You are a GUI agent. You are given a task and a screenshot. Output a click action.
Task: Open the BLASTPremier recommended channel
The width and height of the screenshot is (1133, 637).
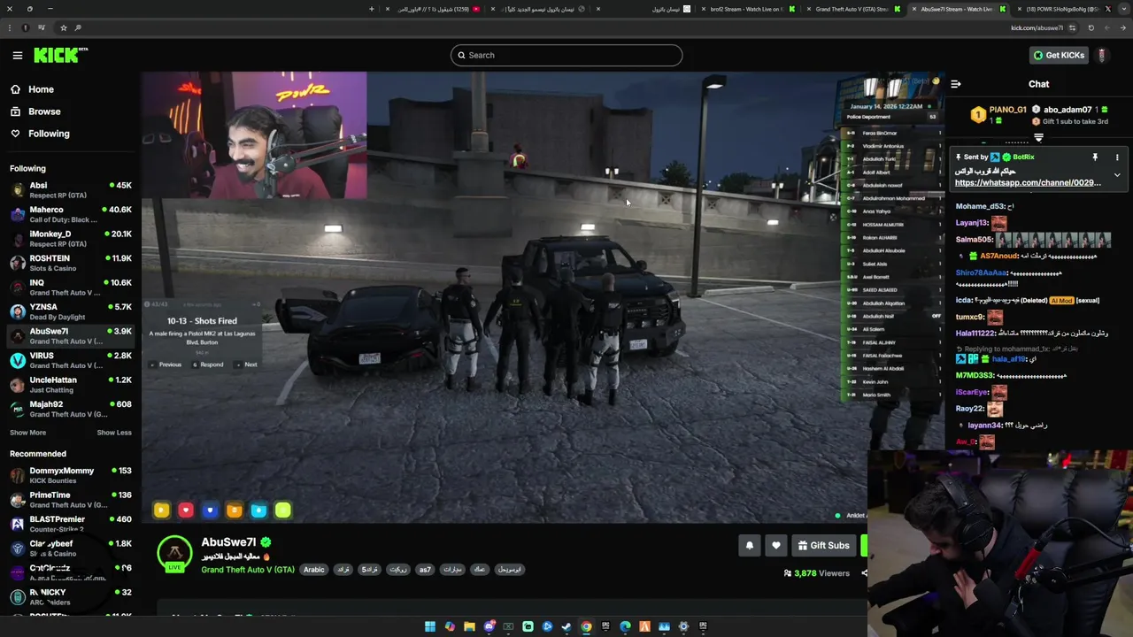point(71,524)
